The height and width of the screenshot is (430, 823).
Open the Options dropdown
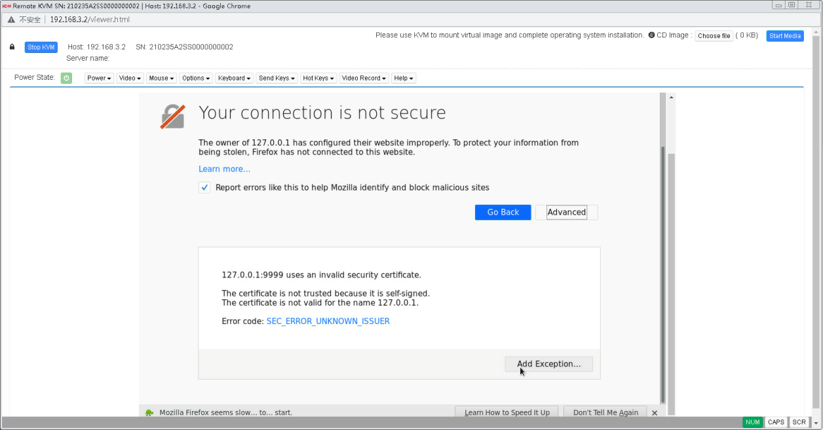(x=196, y=78)
